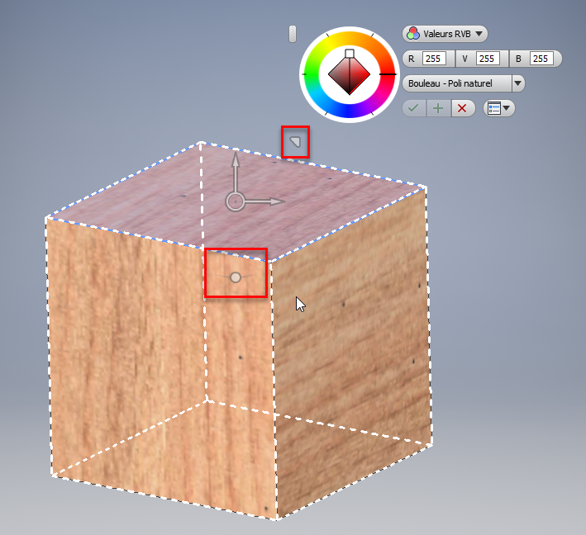Viewport: 586px width, 535px height.
Task: Click the triangular texture scale handle
Action: pyautogui.click(x=295, y=143)
